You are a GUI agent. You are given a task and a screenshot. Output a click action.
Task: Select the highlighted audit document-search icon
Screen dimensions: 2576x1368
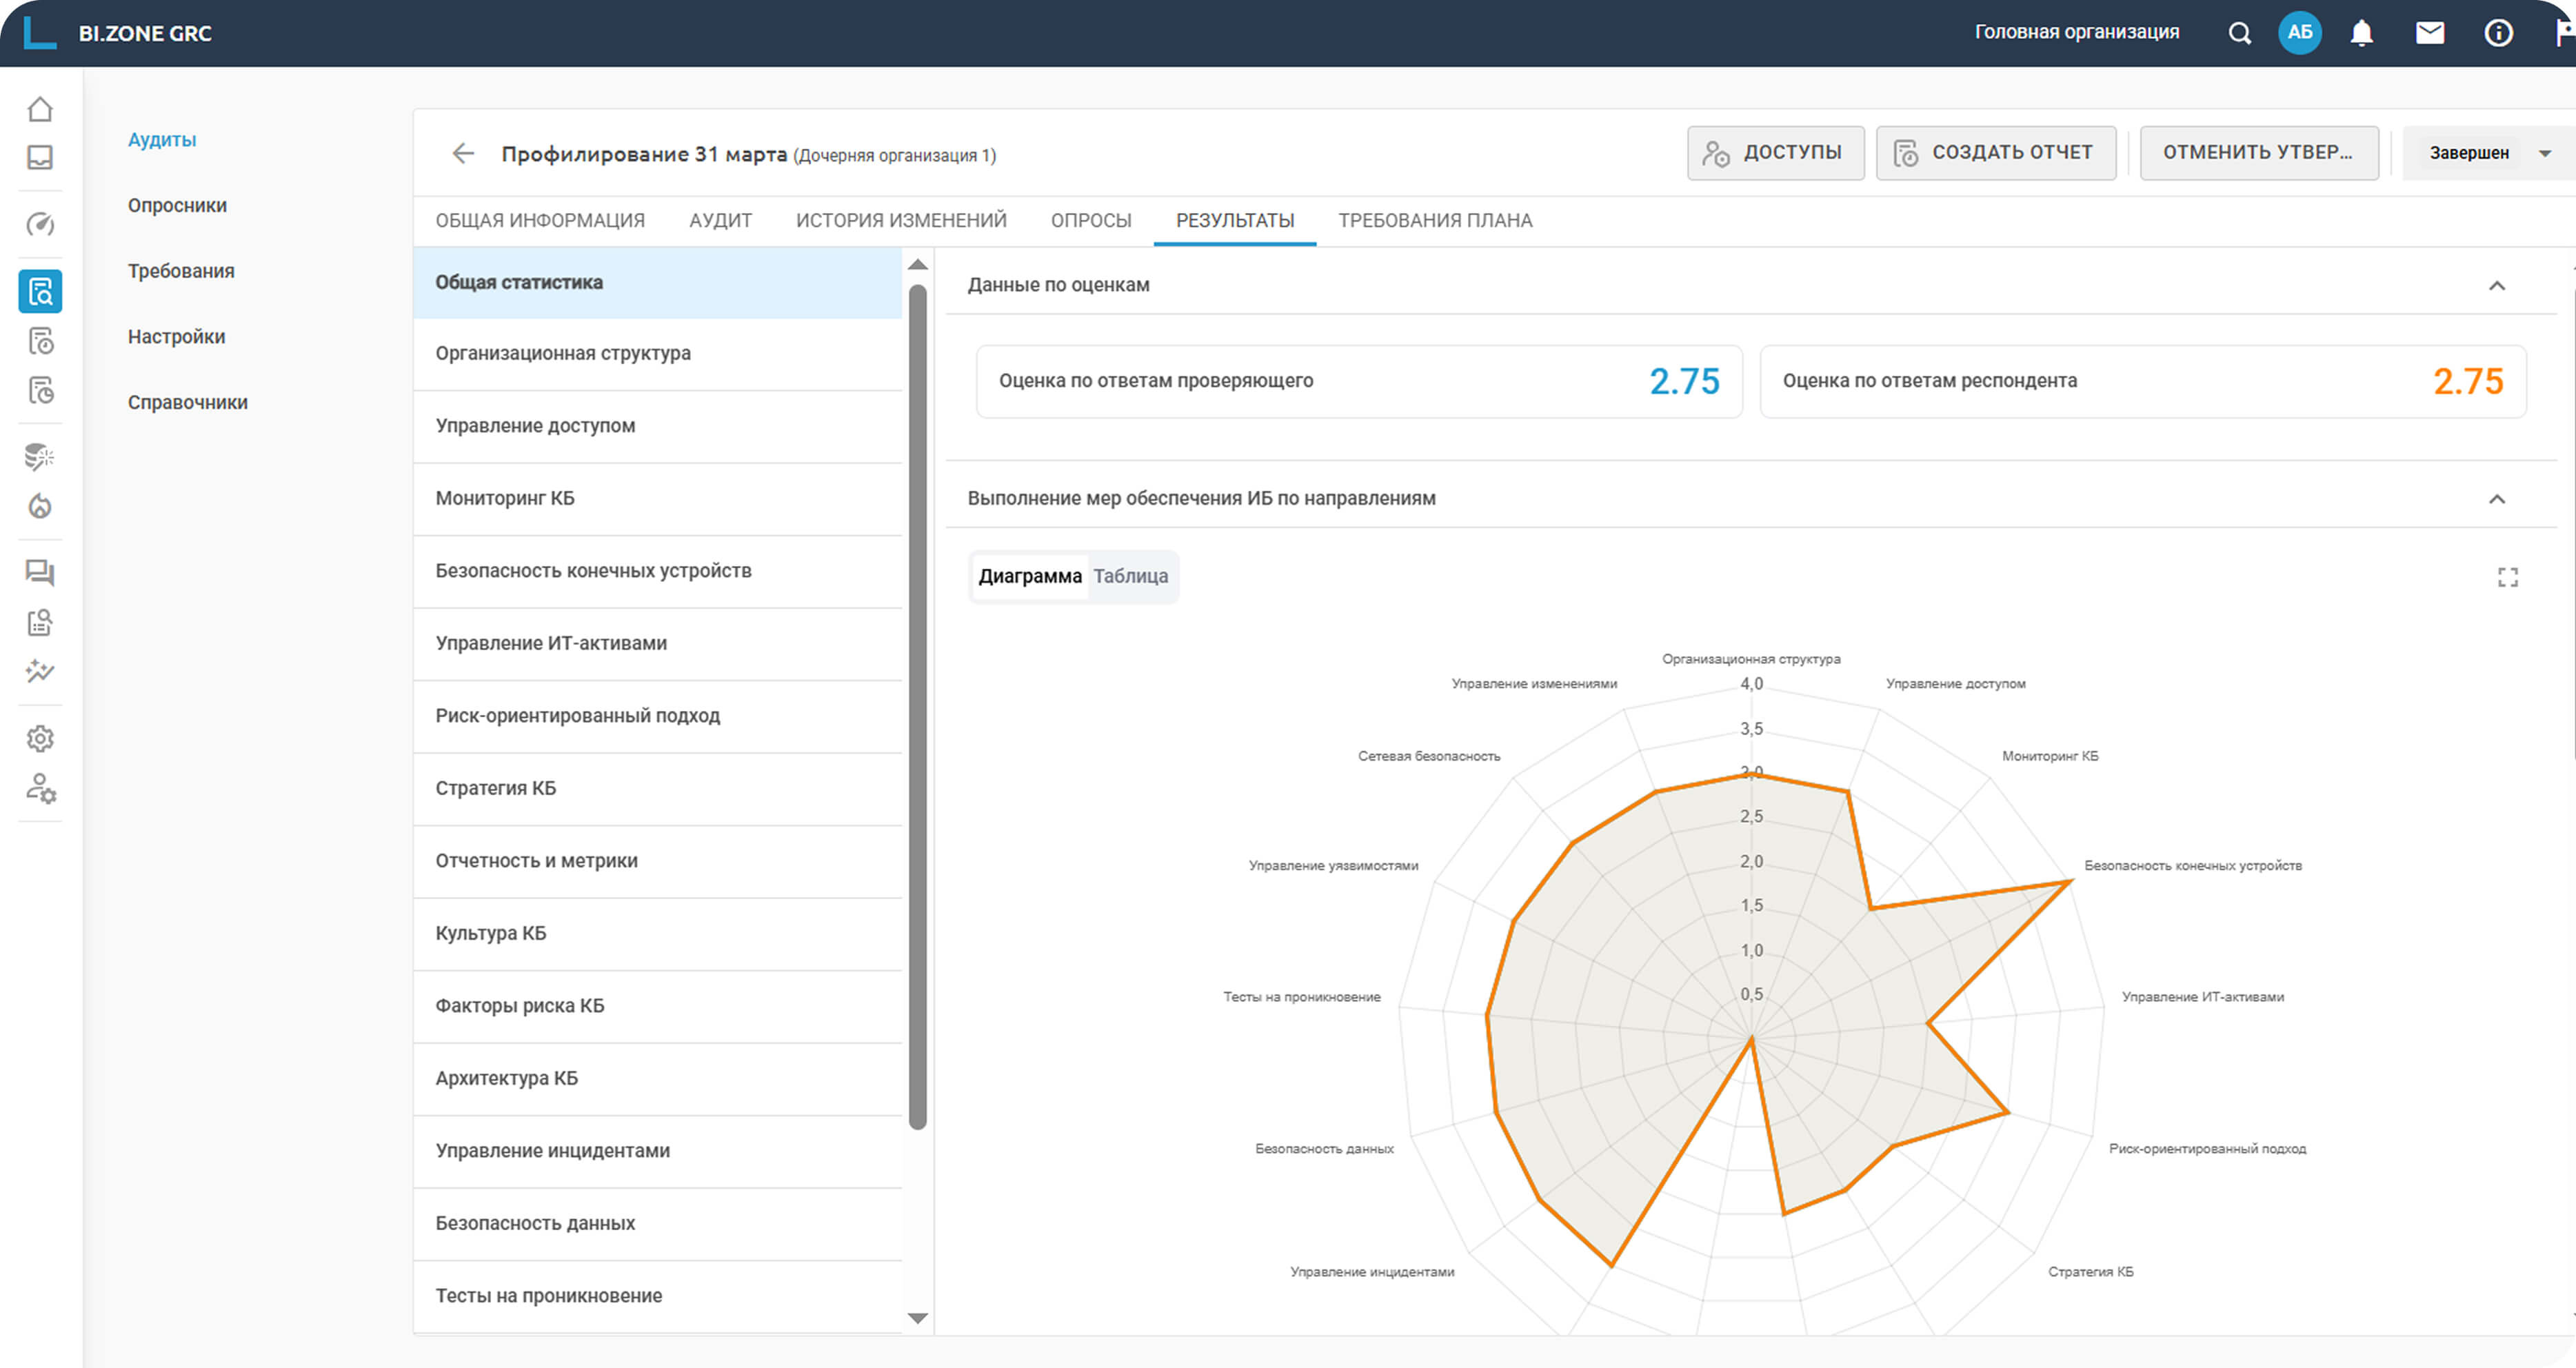pyautogui.click(x=40, y=291)
